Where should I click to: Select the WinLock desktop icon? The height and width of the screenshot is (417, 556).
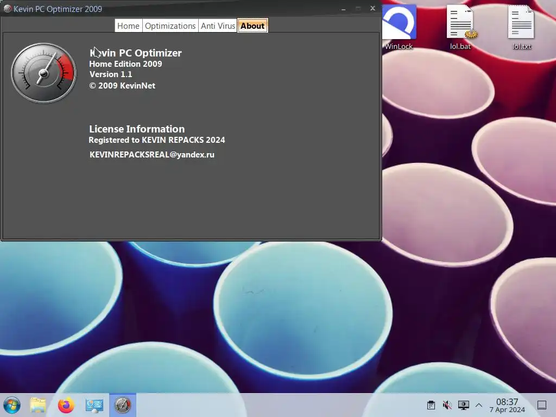pyautogui.click(x=399, y=27)
